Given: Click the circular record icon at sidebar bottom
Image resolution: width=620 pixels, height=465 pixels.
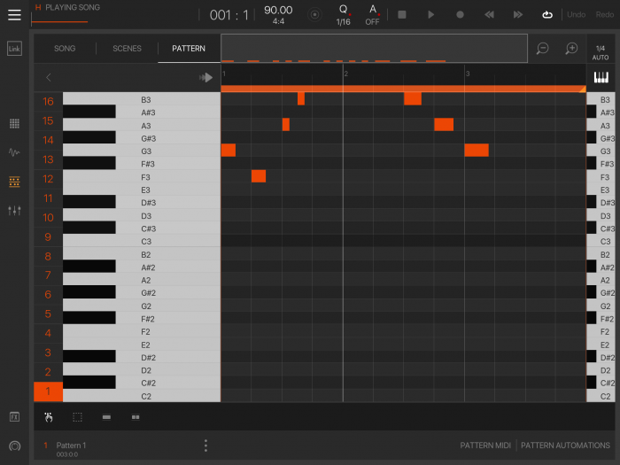Looking at the screenshot, I should (x=14, y=446).
